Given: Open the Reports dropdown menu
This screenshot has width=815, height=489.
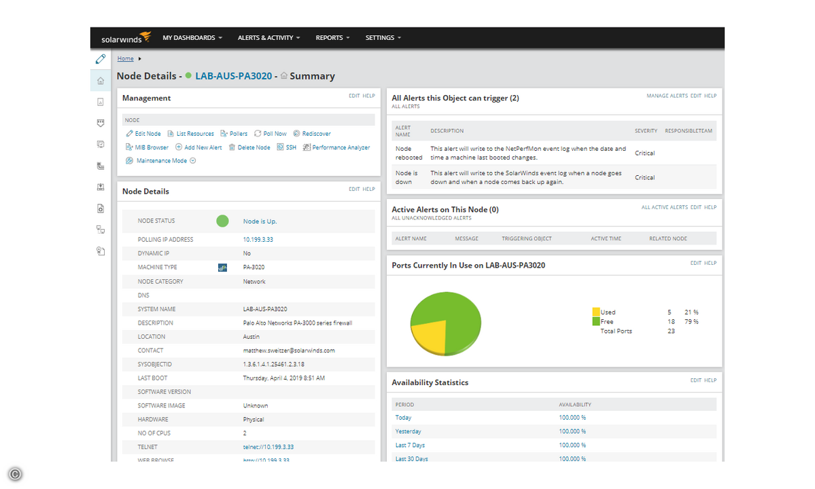Looking at the screenshot, I should [332, 38].
